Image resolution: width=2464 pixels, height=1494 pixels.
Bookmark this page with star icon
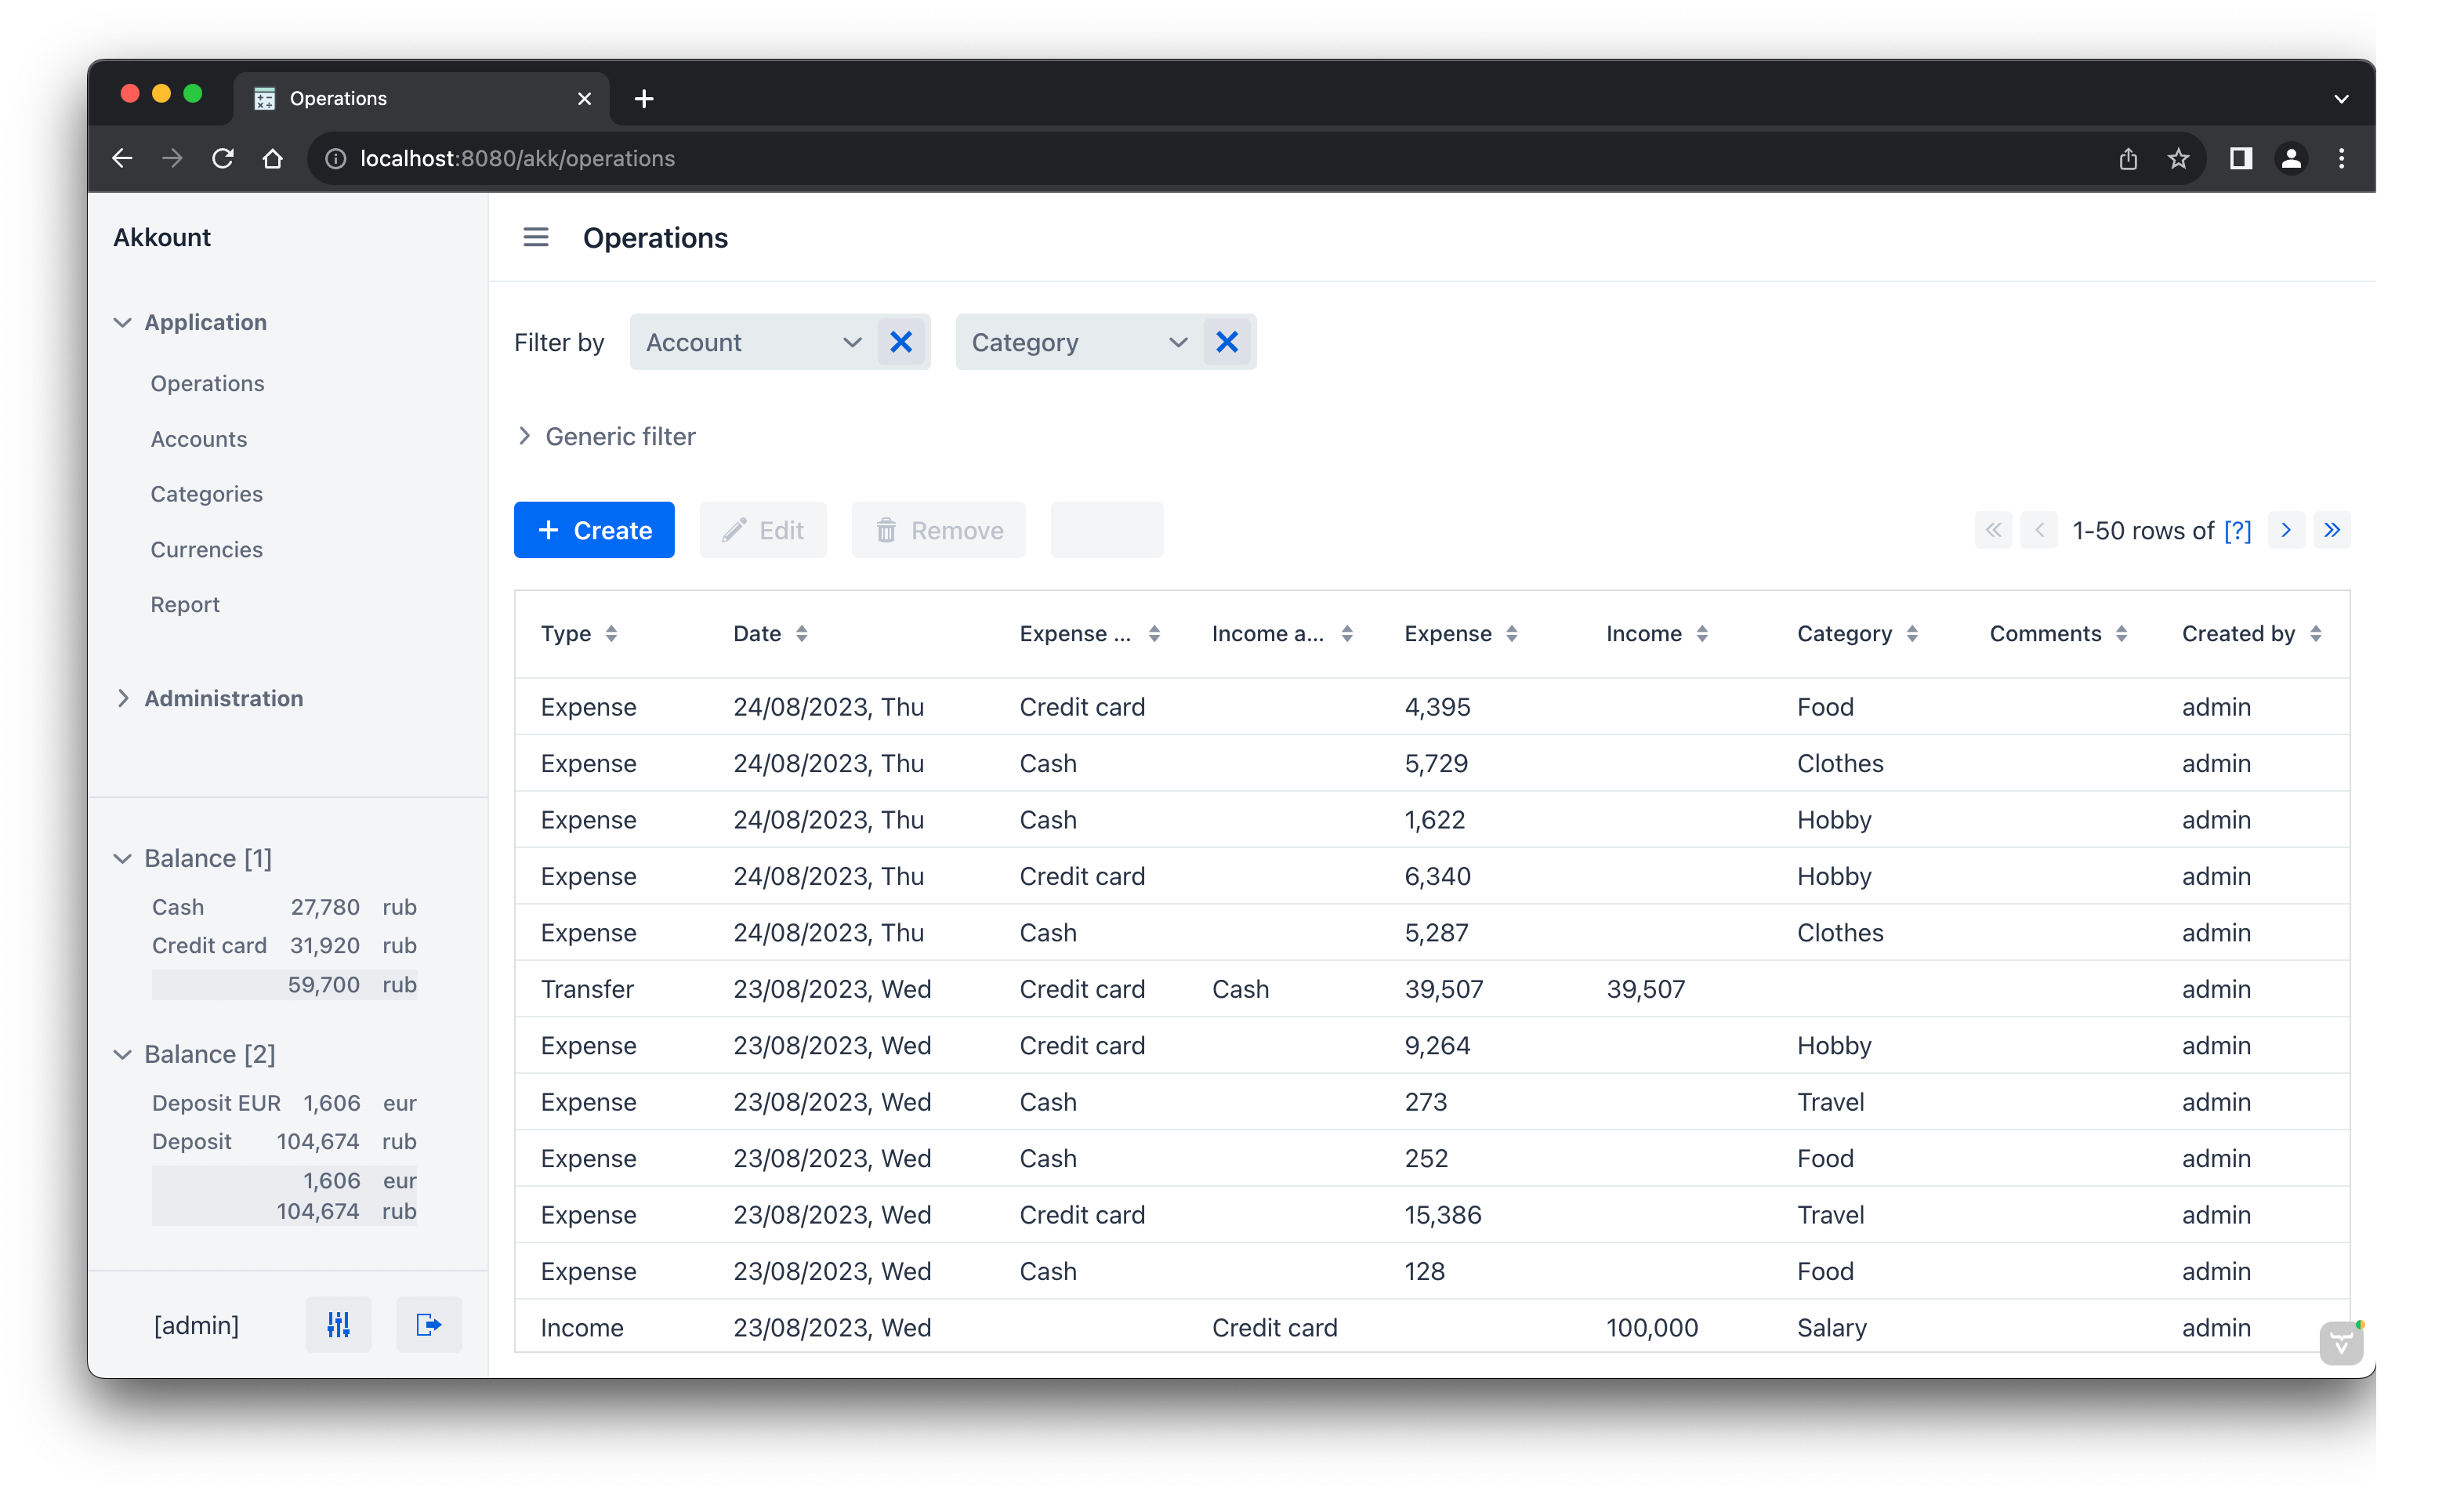[x=2178, y=158]
